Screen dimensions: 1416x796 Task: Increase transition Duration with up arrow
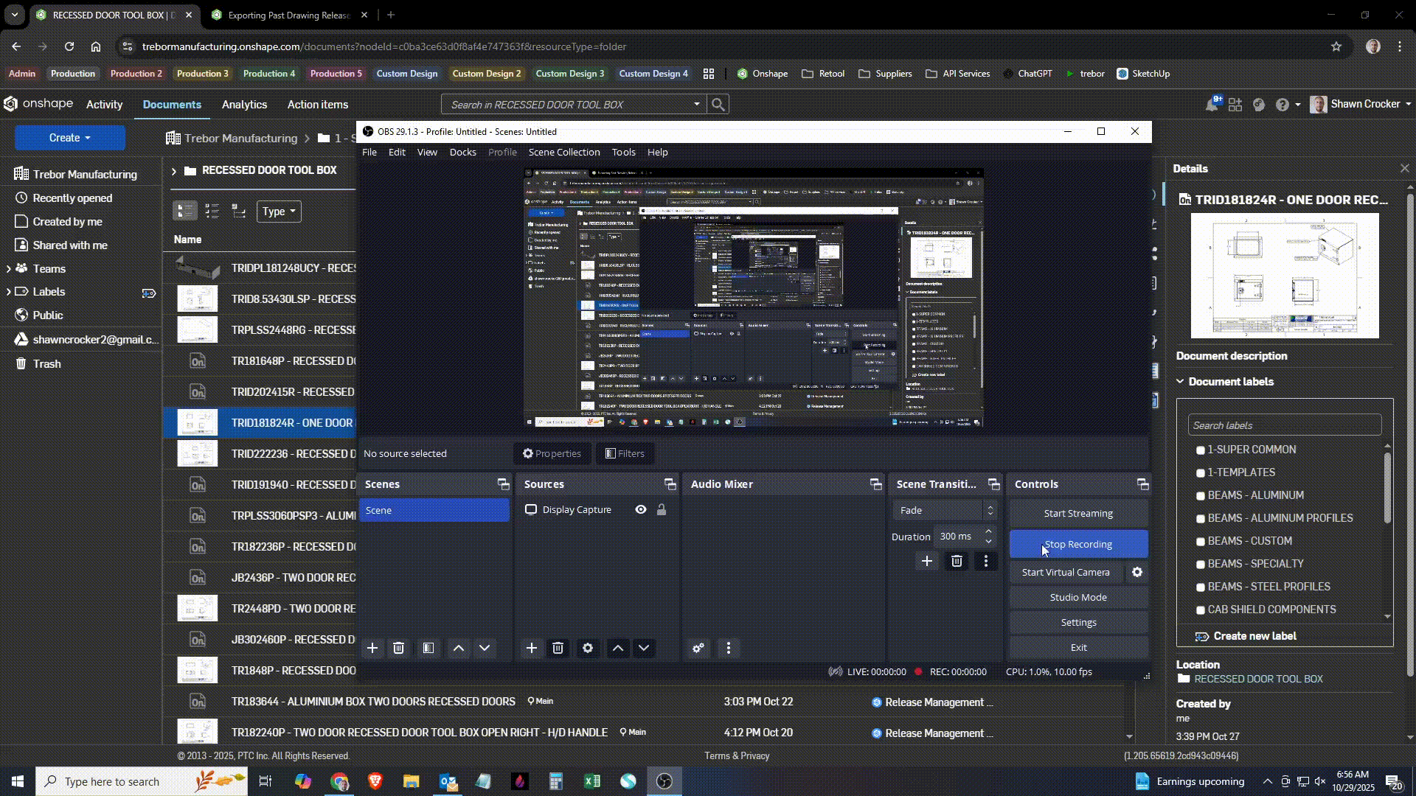click(x=988, y=531)
